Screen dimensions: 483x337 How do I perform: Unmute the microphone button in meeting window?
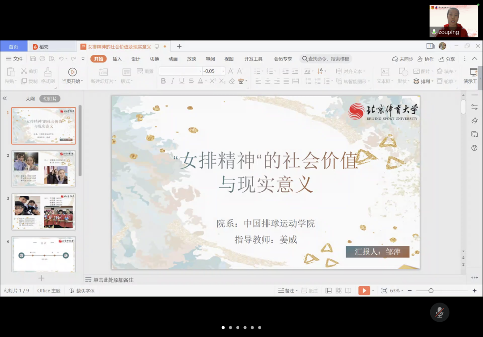[x=439, y=312]
